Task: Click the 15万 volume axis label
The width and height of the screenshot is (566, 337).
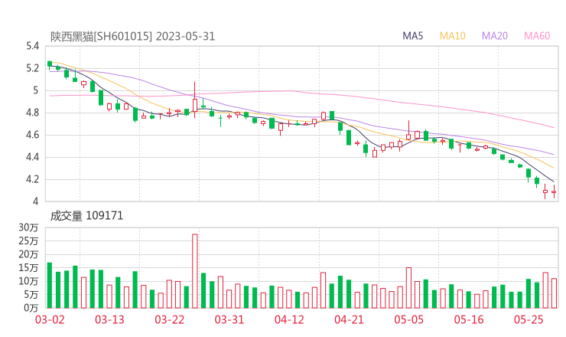Action: click(28, 267)
